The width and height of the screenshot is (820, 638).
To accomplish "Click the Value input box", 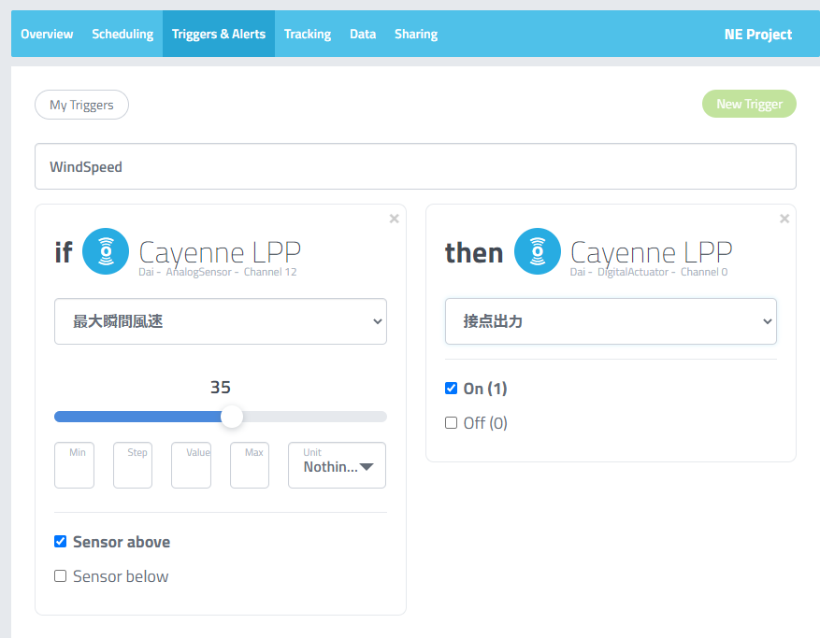I will pyautogui.click(x=191, y=465).
